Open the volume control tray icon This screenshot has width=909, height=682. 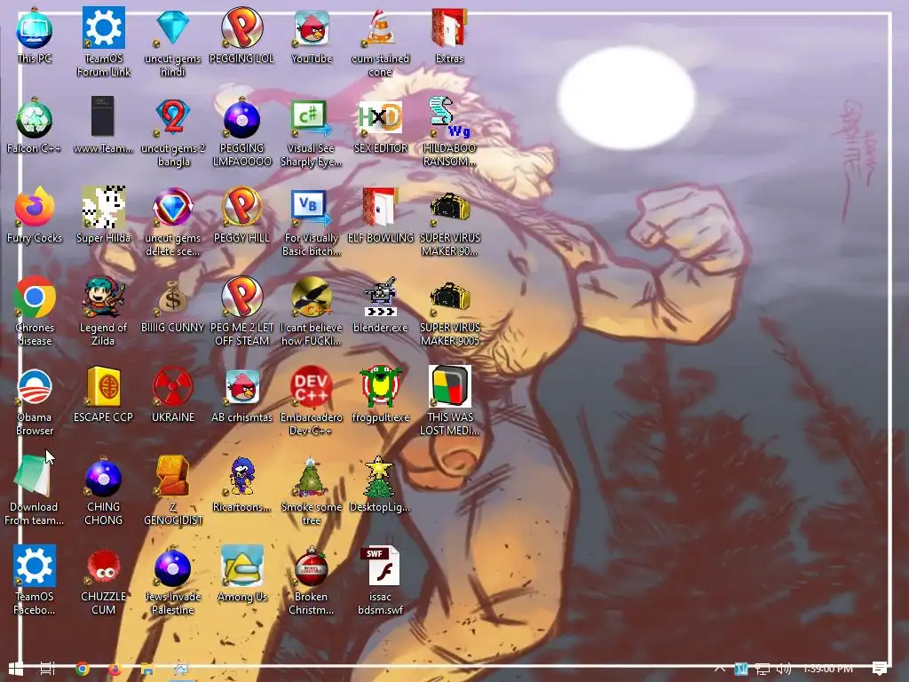[x=783, y=669]
